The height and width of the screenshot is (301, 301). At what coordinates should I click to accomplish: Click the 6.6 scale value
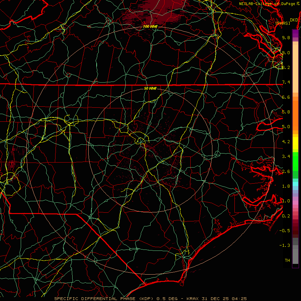[286, 97]
